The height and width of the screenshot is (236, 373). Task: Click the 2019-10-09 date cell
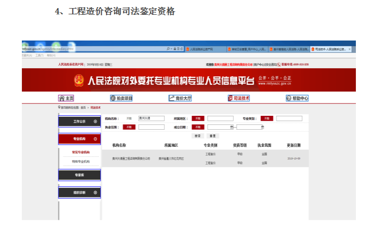pyautogui.click(x=294, y=159)
